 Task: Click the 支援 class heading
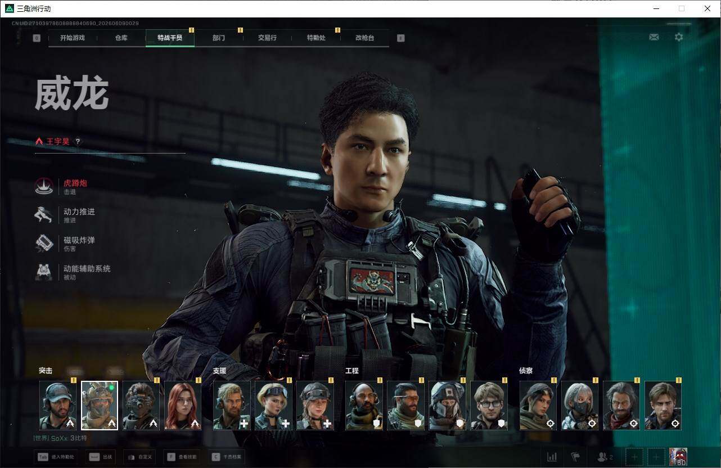(x=219, y=371)
